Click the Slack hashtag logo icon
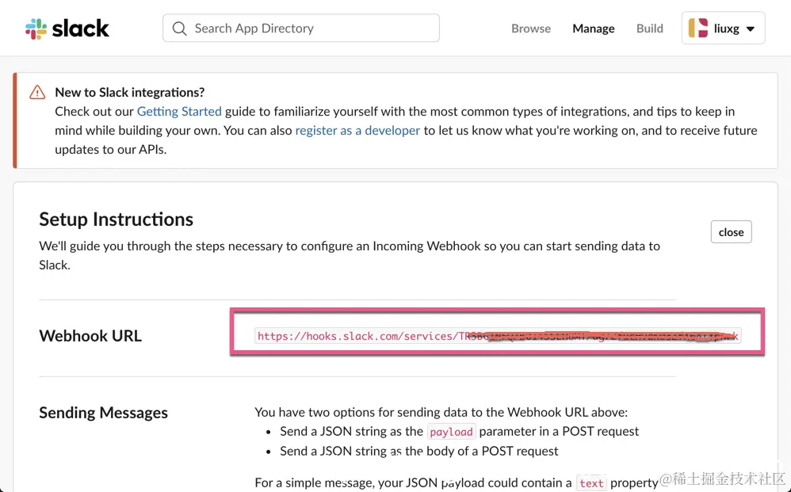This screenshot has width=791, height=492. coord(36,29)
